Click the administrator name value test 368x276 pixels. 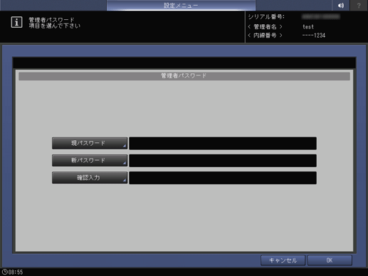tap(308, 27)
